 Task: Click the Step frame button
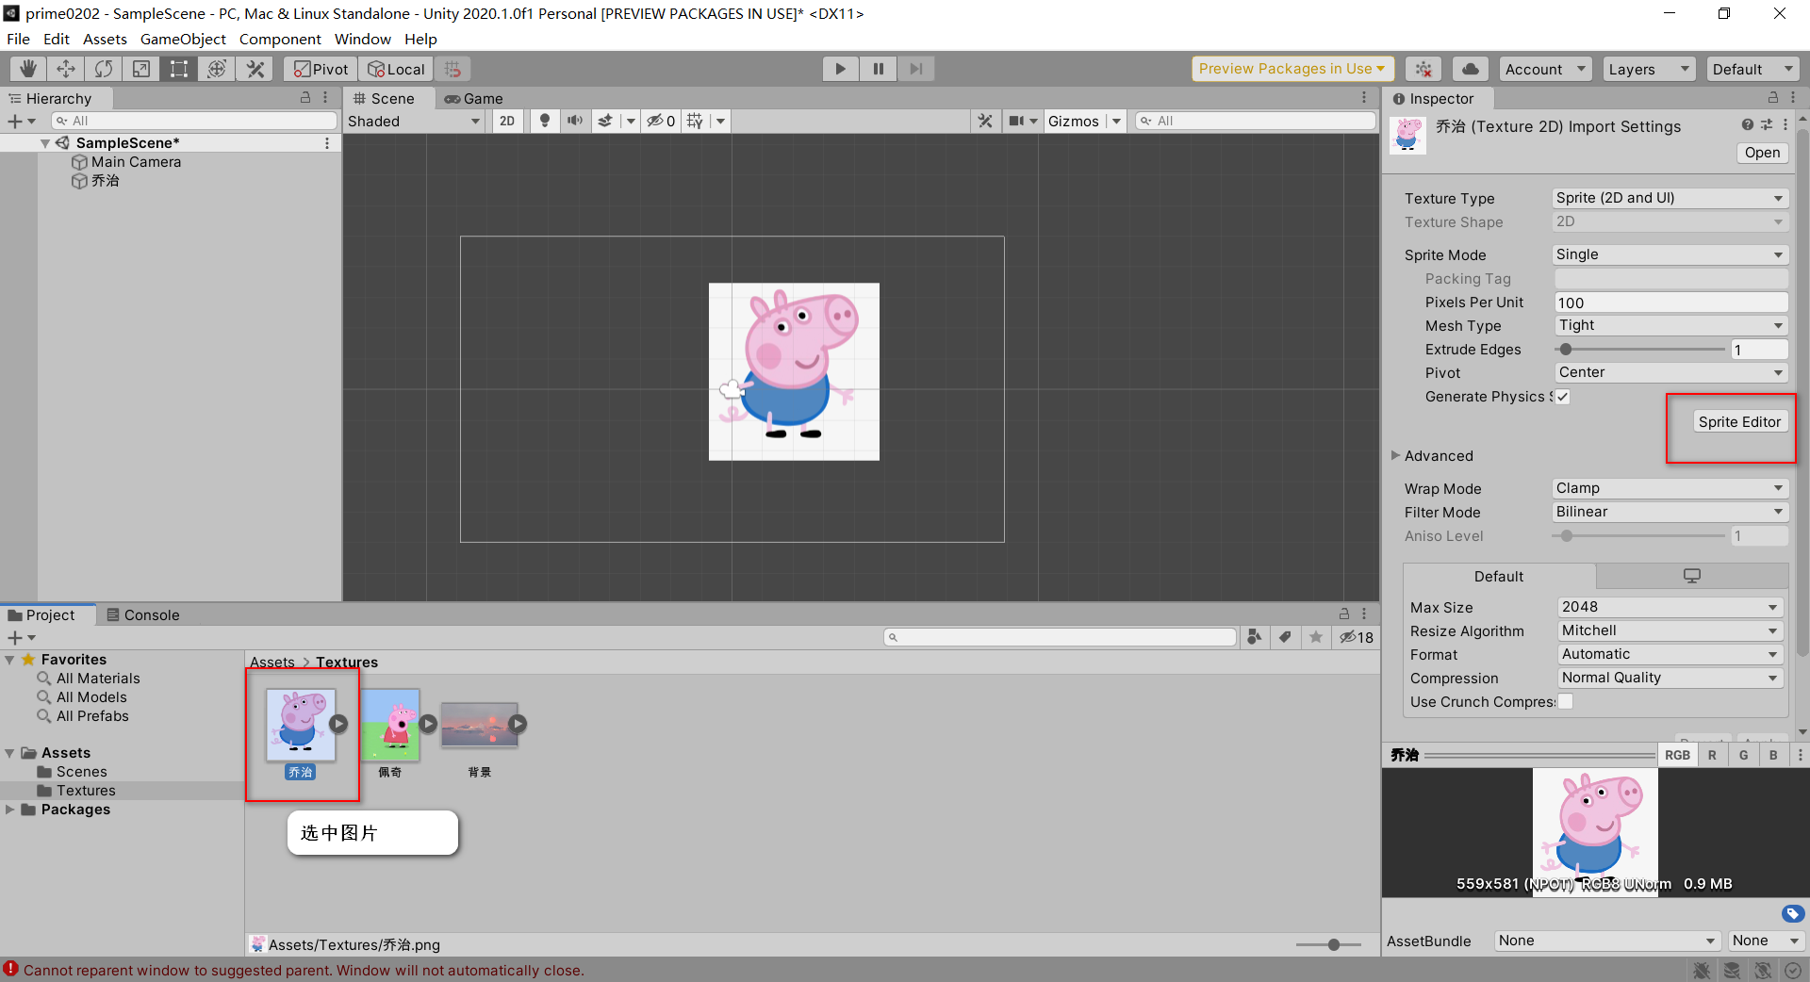915,69
